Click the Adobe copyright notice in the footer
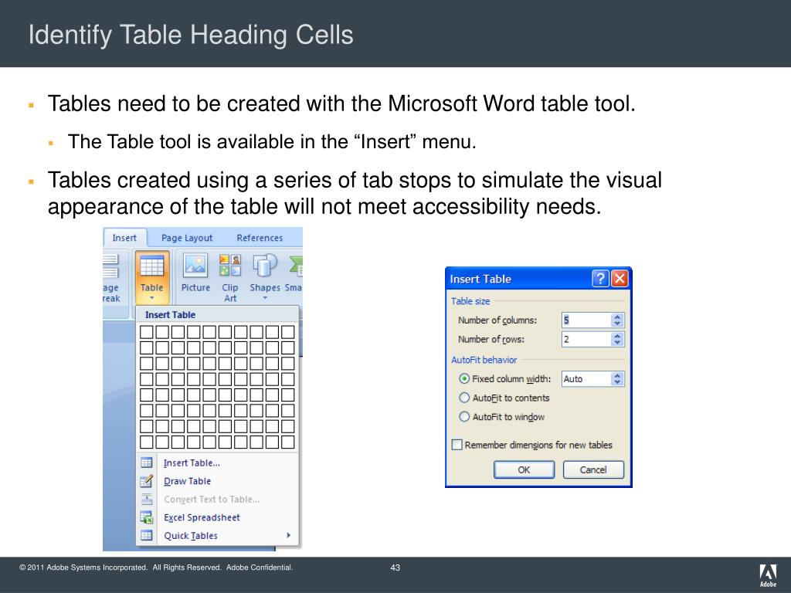Screen dimensions: 791x593 pyautogui.click(x=156, y=568)
